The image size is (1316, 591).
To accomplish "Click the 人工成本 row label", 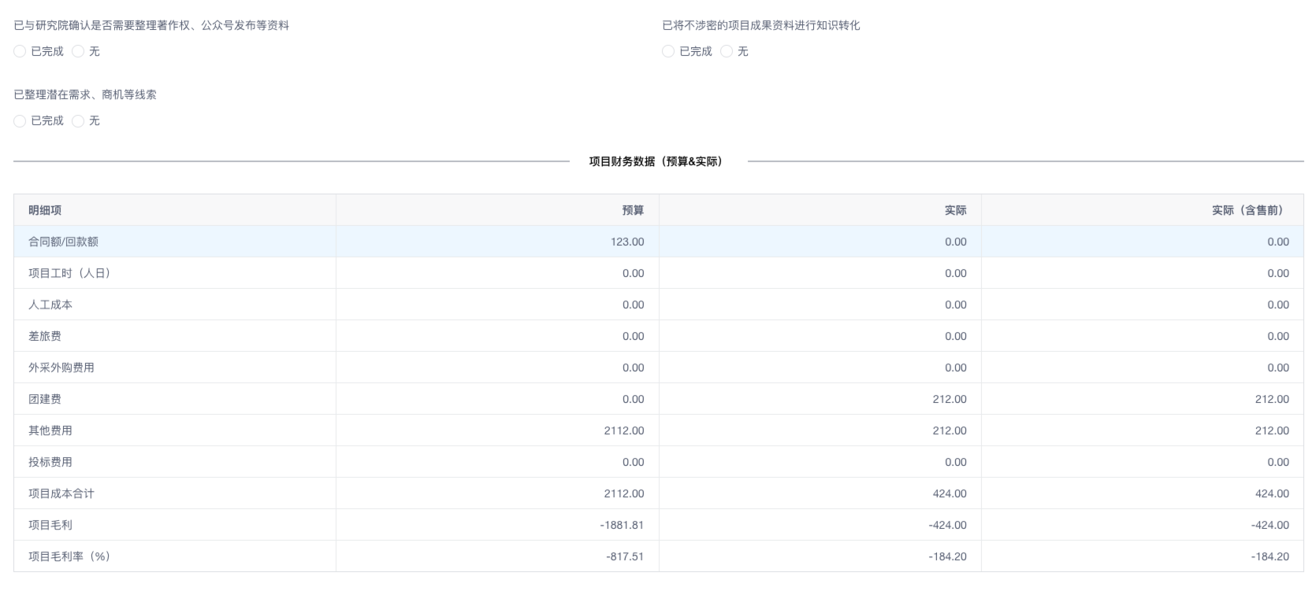I will [50, 305].
